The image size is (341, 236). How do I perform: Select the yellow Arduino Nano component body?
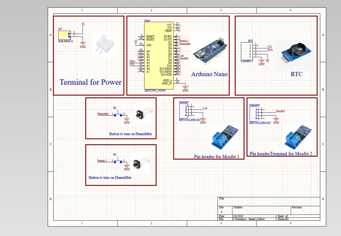(x=159, y=55)
